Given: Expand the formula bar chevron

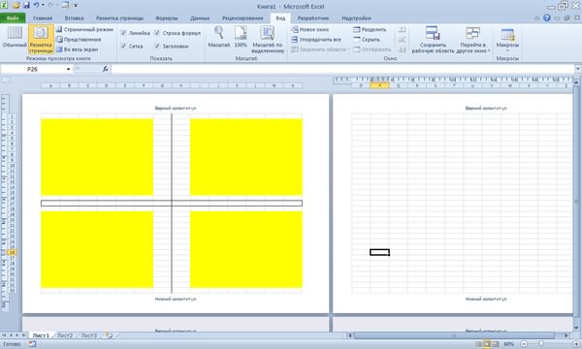Looking at the screenshot, I should point(577,69).
